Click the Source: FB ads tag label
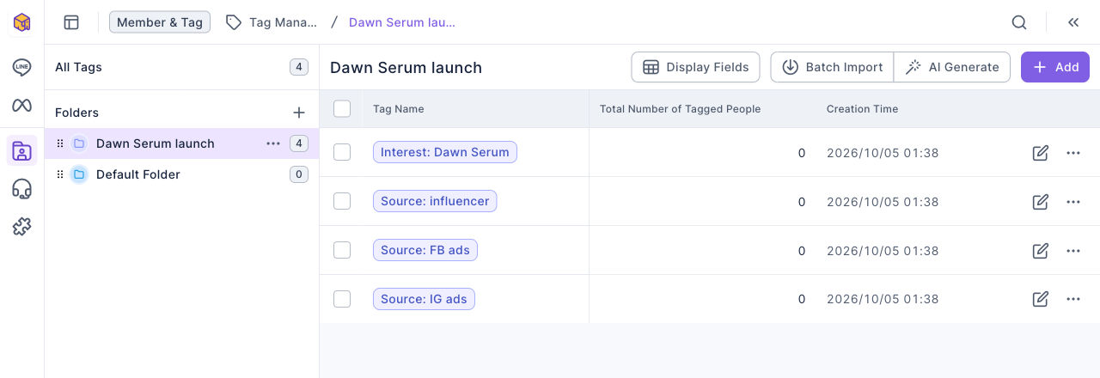 pyautogui.click(x=425, y=250)
